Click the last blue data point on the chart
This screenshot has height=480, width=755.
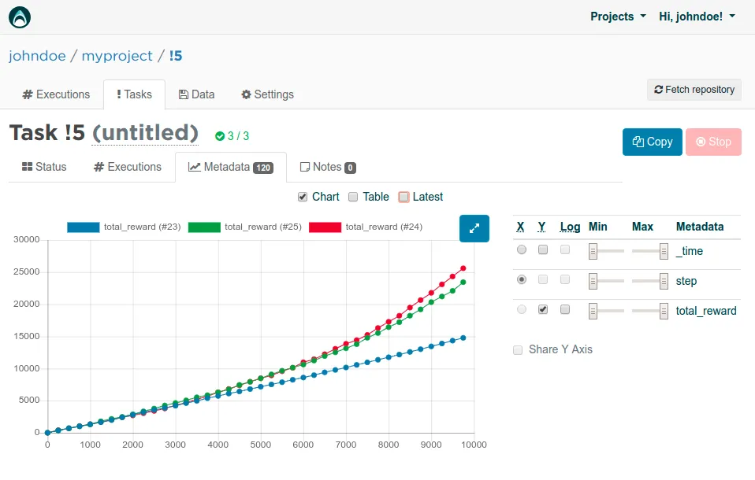463,338
